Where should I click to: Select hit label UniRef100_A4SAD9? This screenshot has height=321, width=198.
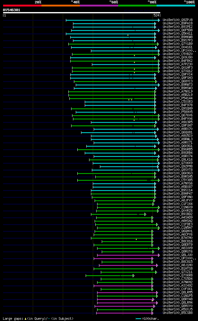[178, 217]
